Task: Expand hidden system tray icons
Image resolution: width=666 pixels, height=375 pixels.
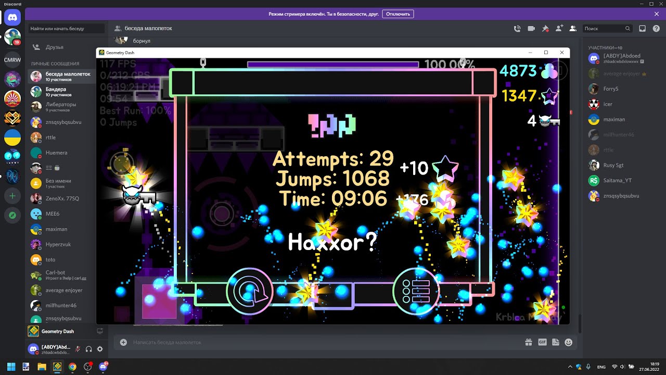Action: (x=570, y=367)
